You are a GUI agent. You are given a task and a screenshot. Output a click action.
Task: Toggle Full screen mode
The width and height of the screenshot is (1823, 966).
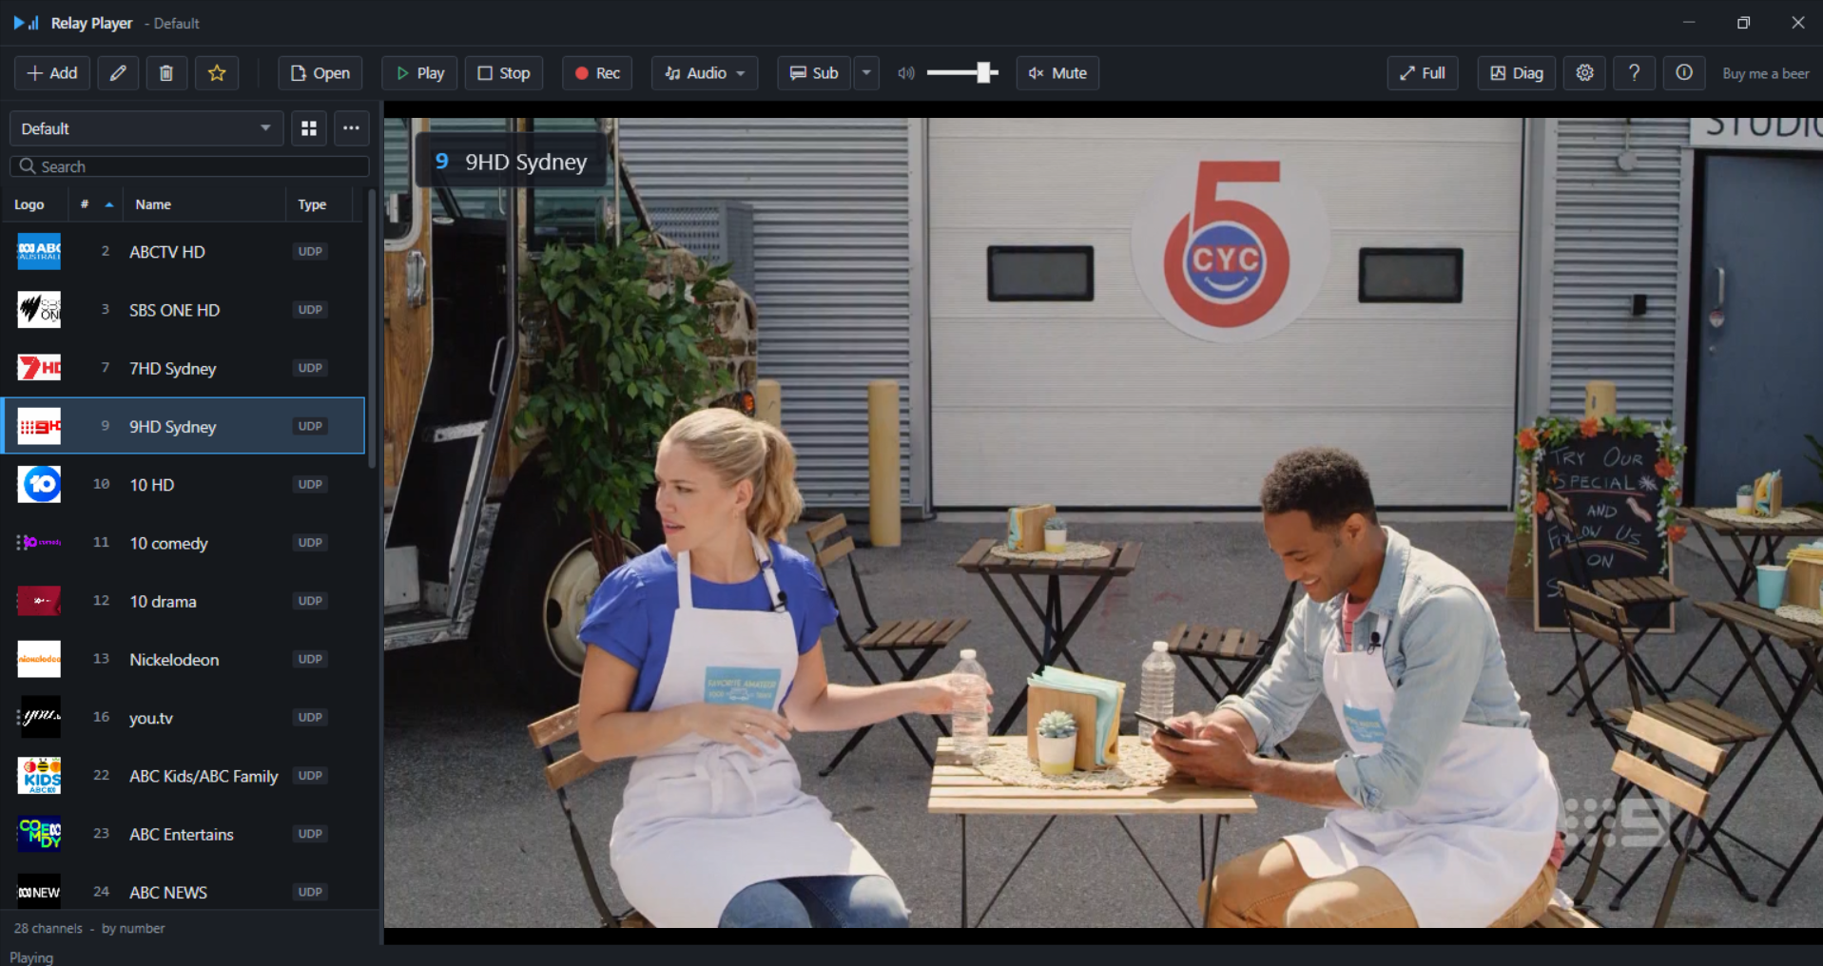(1423, 73)
